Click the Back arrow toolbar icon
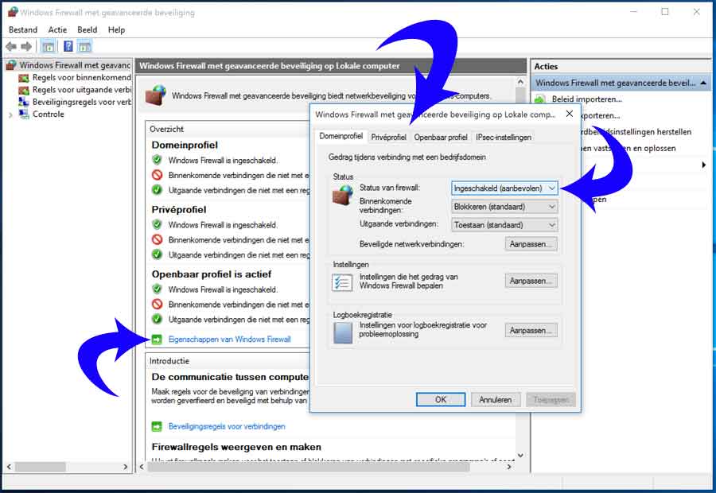Screen dimensions: 716x493 click(11, 46)
